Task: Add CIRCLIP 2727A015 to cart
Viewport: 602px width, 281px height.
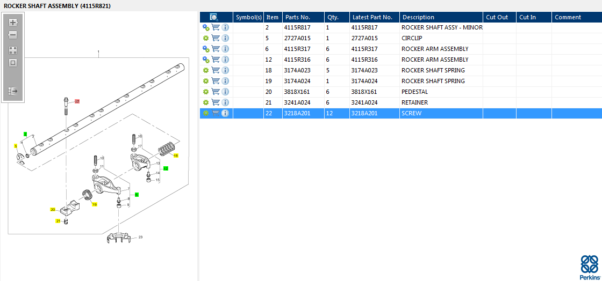Action: [216, 38]
